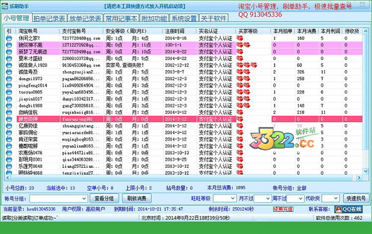Click the blue icon beside dengbi1988
This screenshot has width=372, height=234.
pyautogui.click(x=9, y=106)
